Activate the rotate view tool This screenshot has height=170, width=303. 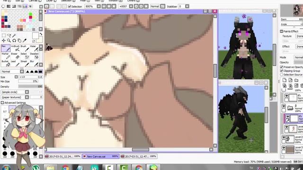pyautogui.click(x=14, y=41)
